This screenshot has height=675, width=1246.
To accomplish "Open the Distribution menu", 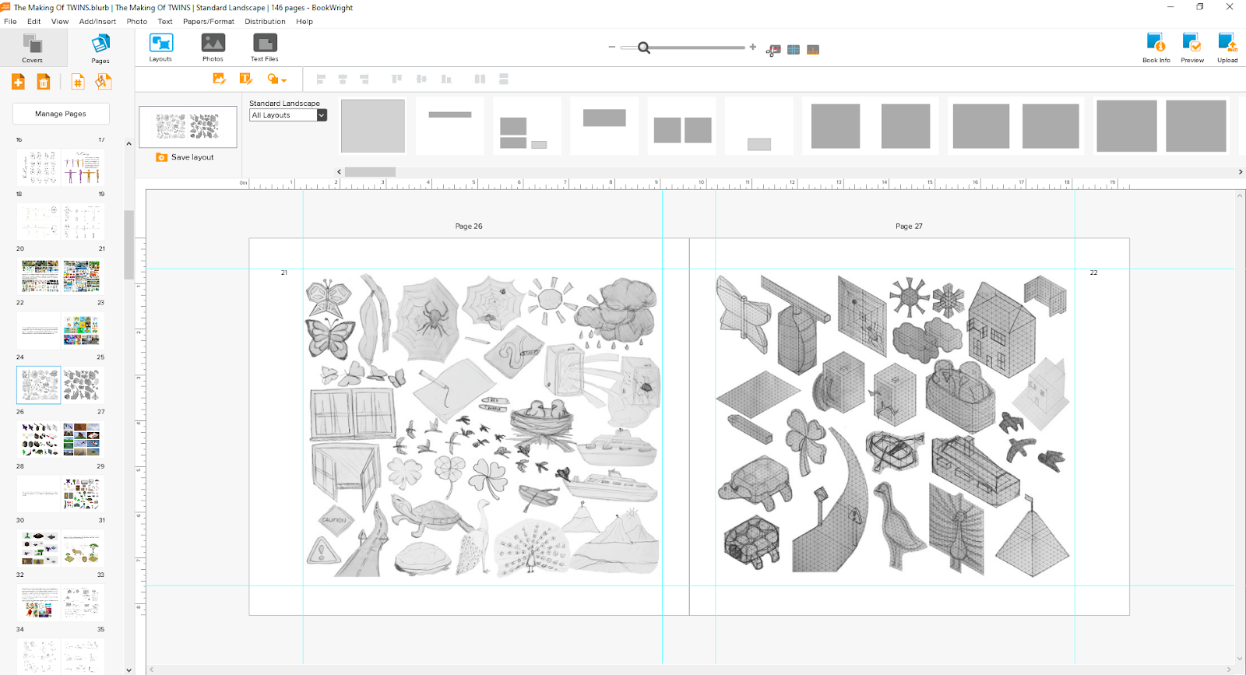I will pyautogui.click(x=265, y=22).
